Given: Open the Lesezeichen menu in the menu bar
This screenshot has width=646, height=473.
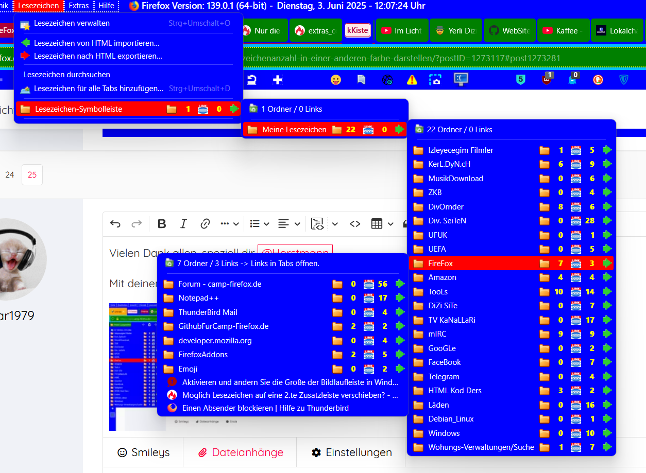Looking at the screenshot, I should [x=39, y=6].
